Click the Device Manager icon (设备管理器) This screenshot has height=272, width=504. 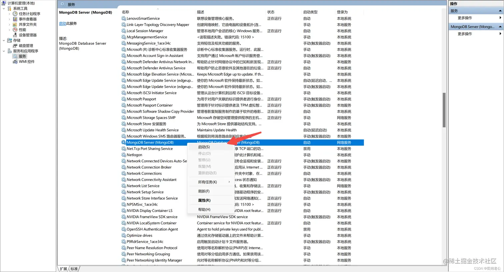15,35
